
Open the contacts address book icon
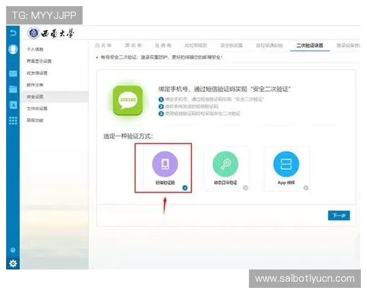click(x=13, y=105)
